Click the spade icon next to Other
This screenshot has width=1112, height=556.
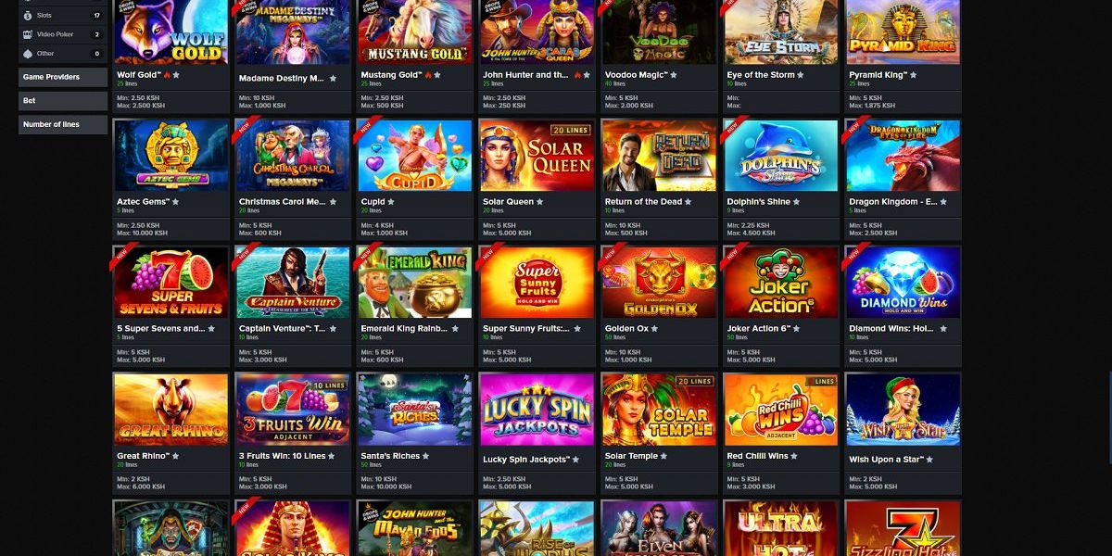(x=27, y=54)
